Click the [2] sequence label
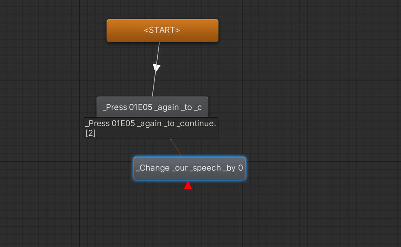This screenshot has height=247, width=401. click(91, 133)
